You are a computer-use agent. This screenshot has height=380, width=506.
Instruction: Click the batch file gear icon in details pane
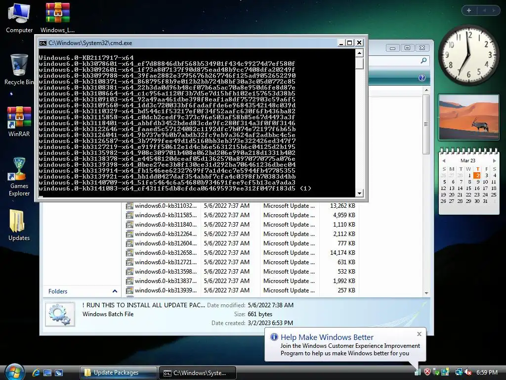click(60, 314)
